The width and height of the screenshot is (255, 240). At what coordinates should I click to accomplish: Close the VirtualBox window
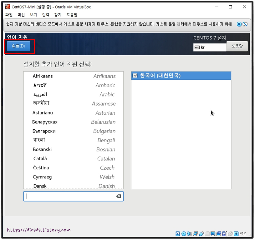pyautogui.click(x=244, y=7)
